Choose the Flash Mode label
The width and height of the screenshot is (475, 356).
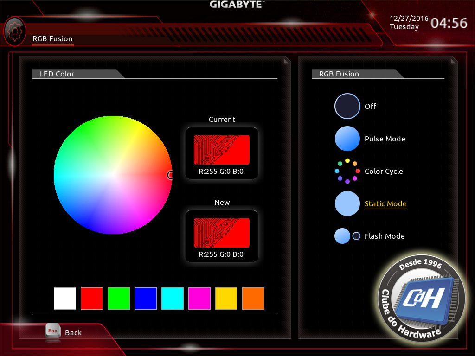click(385, 236)
